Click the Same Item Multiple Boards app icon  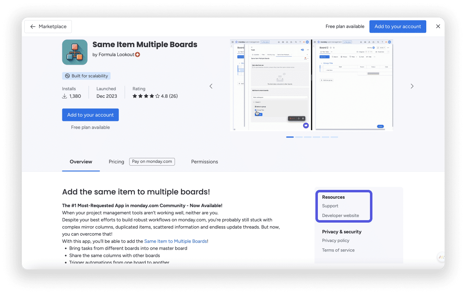(x=75, y=52)
